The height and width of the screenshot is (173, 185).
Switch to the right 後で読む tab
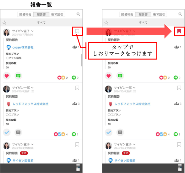pyautogui.click(x=159, y=14)
